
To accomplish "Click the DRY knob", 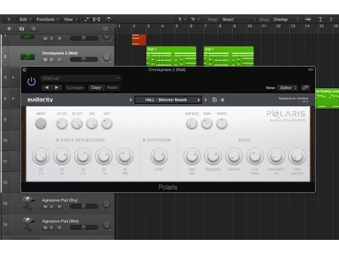I will coord(92,123).
